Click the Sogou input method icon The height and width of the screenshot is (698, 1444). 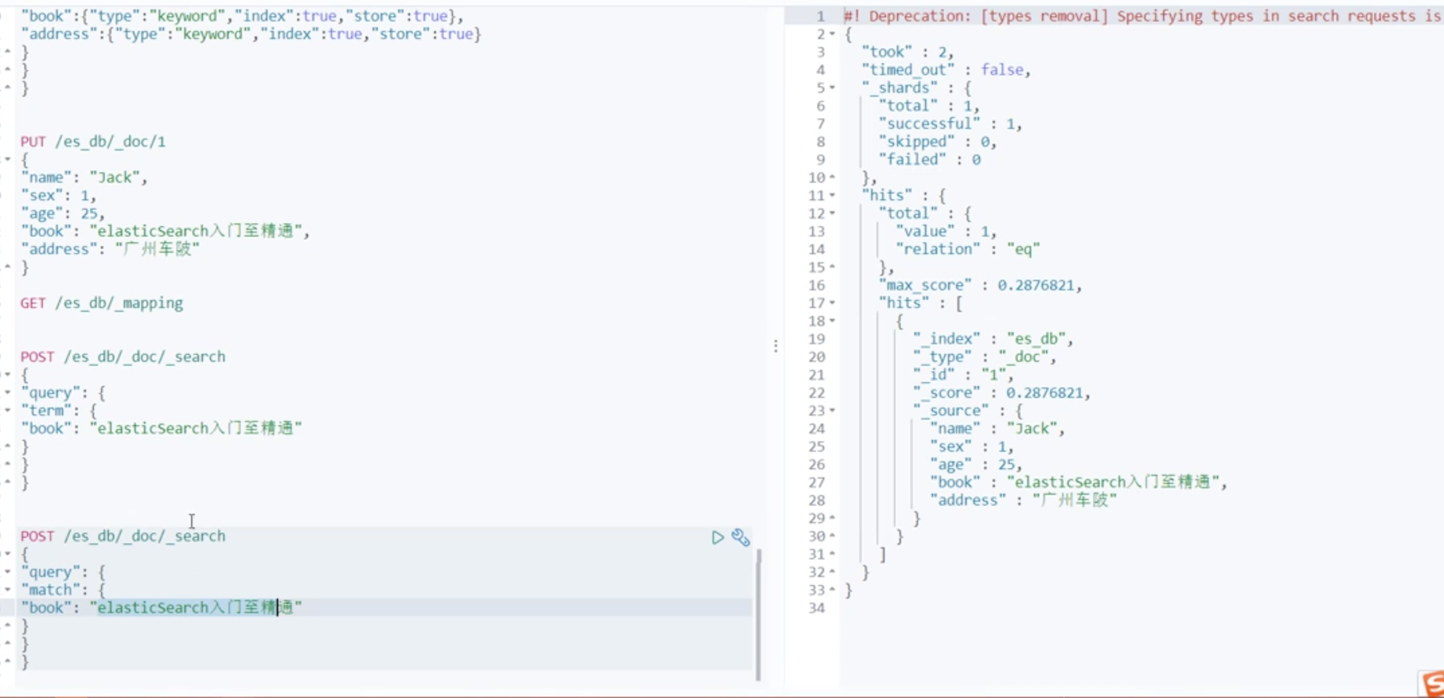[1432, 683]
